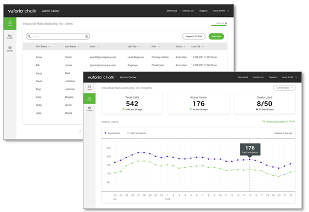Image resolution: width=309 pixels, height=212 pixels.
Task: Follow the Invite more users link
Action: (x=276, y=122)
